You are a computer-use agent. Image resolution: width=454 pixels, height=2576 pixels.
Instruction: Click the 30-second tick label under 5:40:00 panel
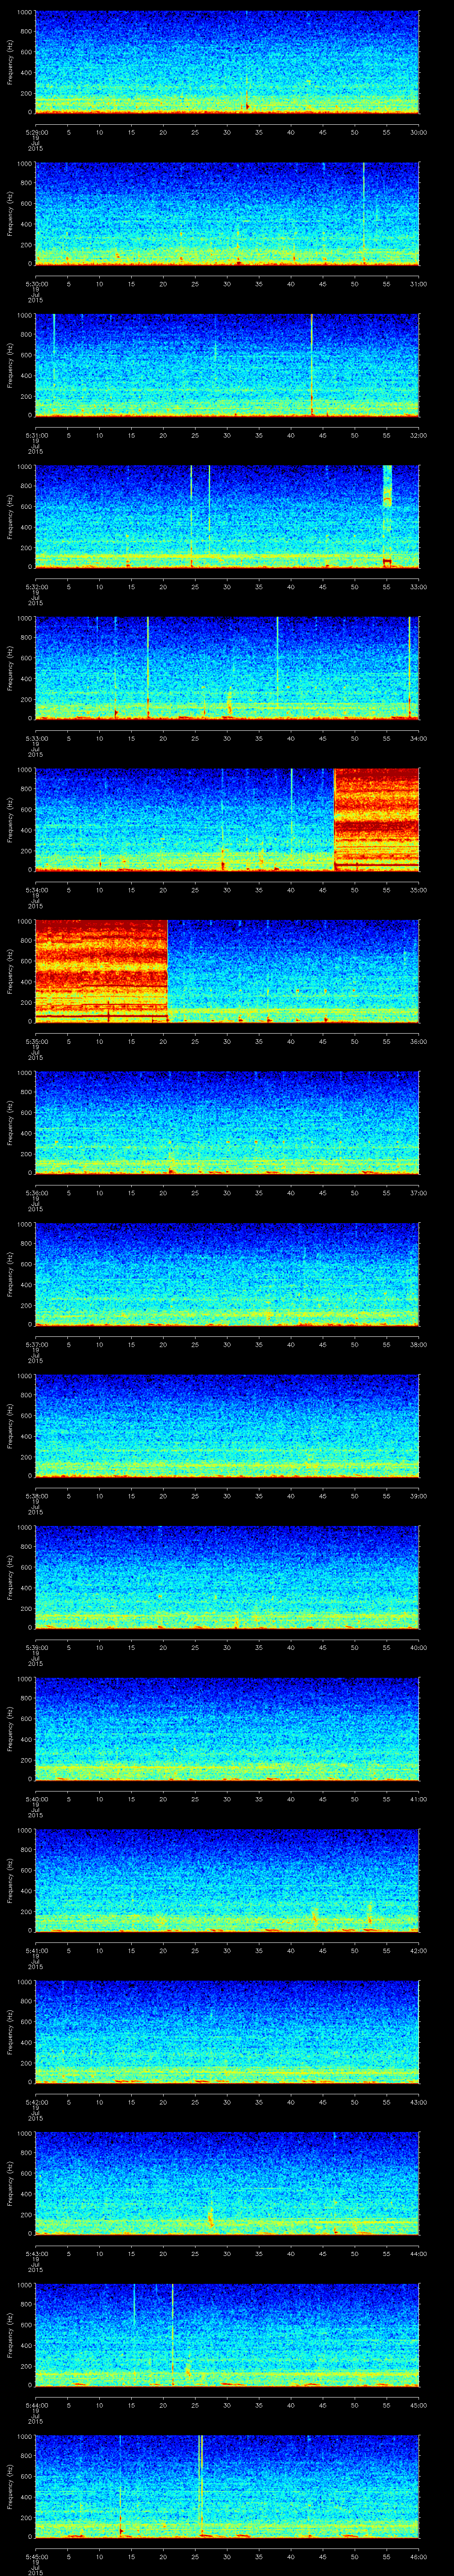pos(227,1799)
